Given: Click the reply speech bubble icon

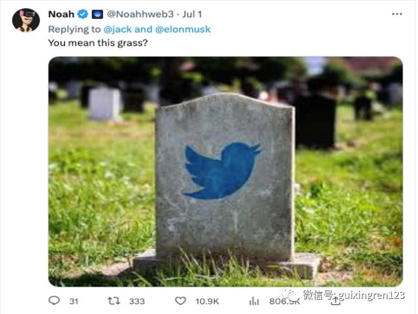Looking at the screenshot, I should click(54, 301).
